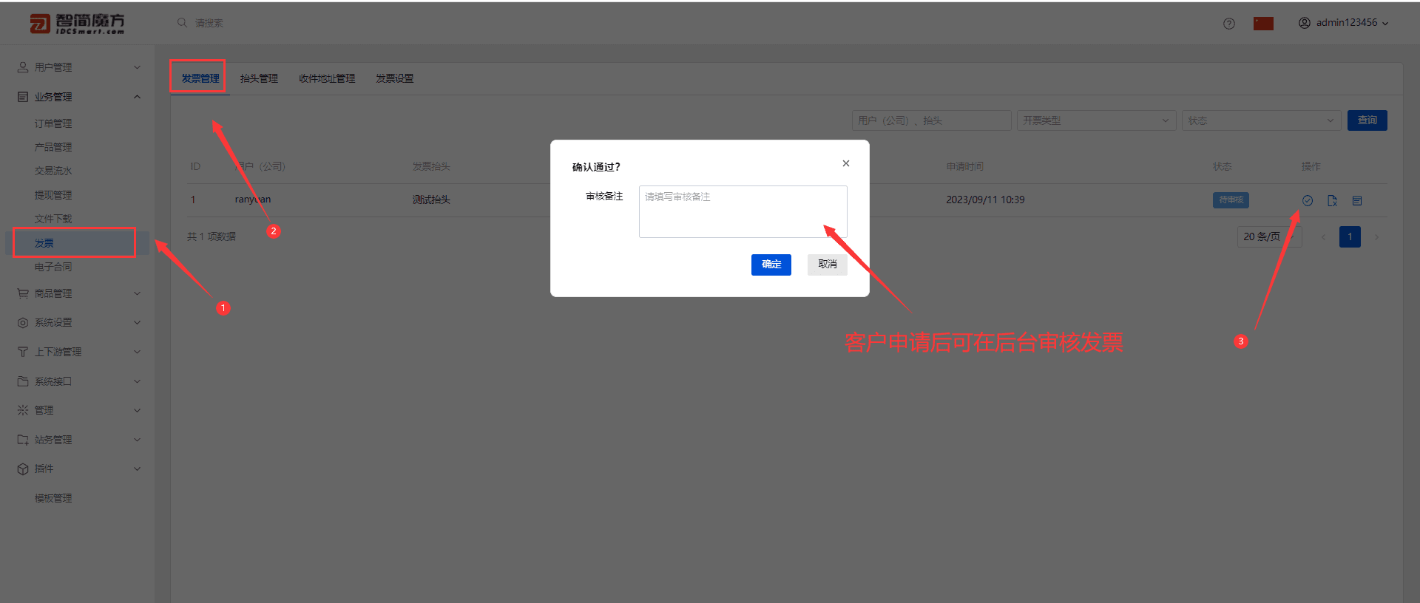Go to the next page arrow
The height and width of the screenshot is (603, 1420).
tap(1376, 237)
